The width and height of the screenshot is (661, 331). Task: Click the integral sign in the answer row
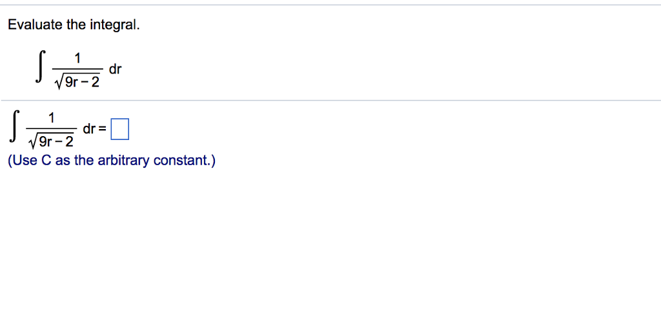(15, 128)
